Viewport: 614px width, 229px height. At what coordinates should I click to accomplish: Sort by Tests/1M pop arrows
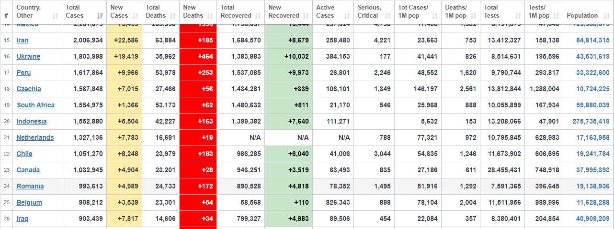pyautogui.click(x=557, y=16)
